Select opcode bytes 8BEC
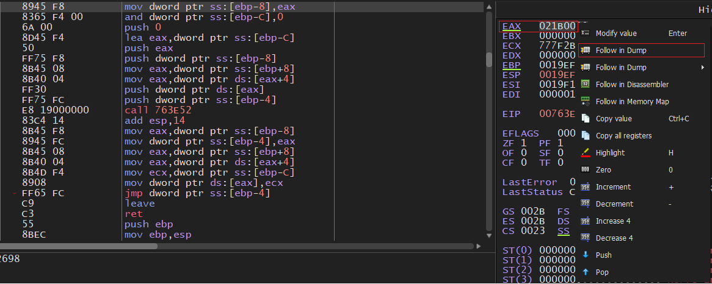 [34, 235]
